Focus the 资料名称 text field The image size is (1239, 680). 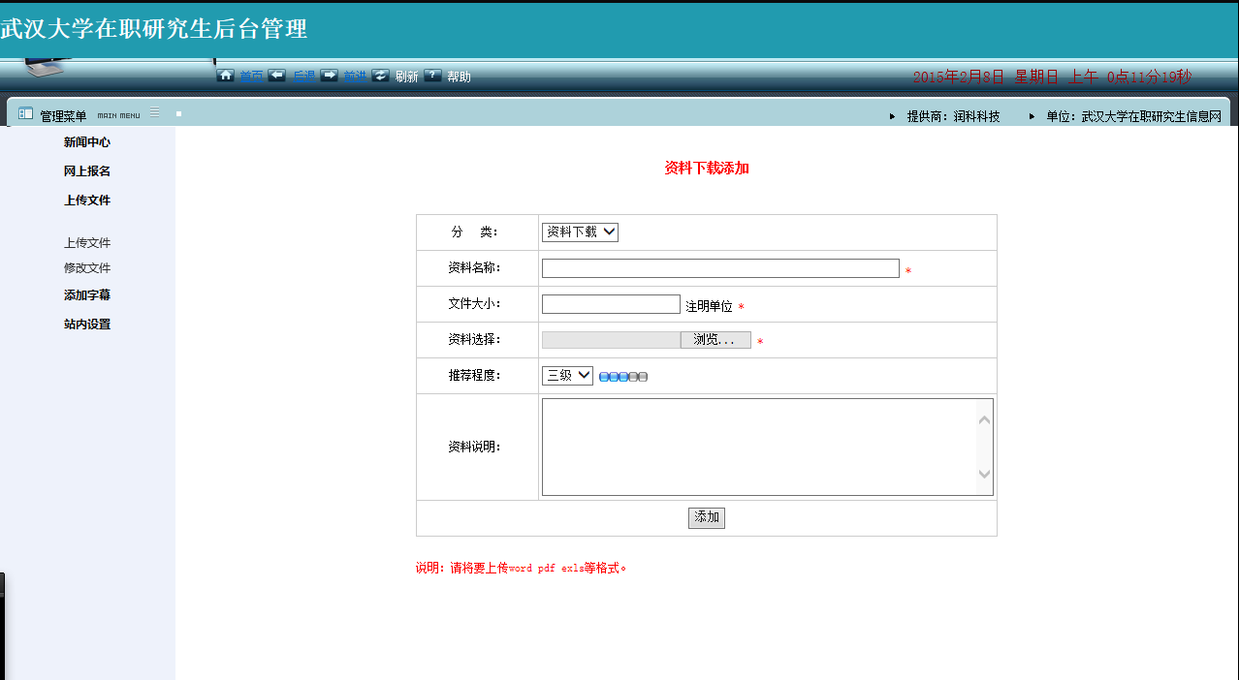pyautogui.click(x=720, y=268)
